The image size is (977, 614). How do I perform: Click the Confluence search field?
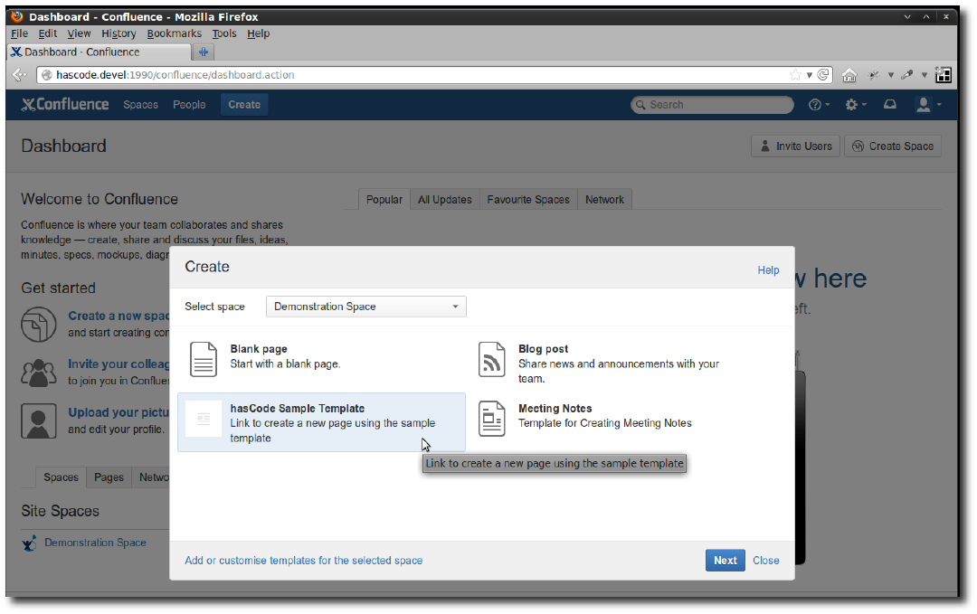pos(713,105)
